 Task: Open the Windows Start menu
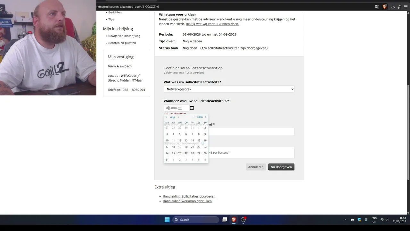click(167, 220)
